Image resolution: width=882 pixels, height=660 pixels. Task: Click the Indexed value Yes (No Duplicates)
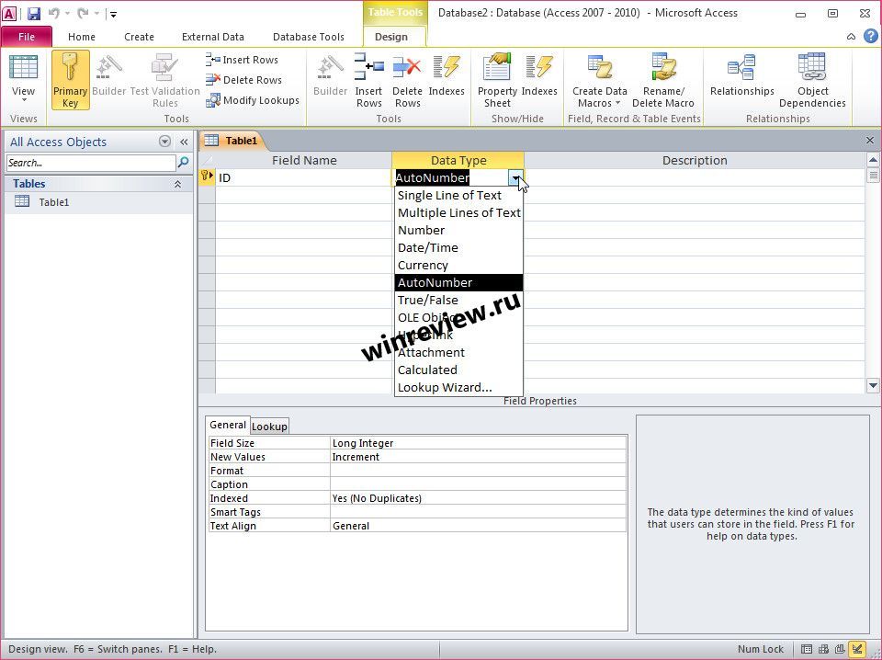478,498
